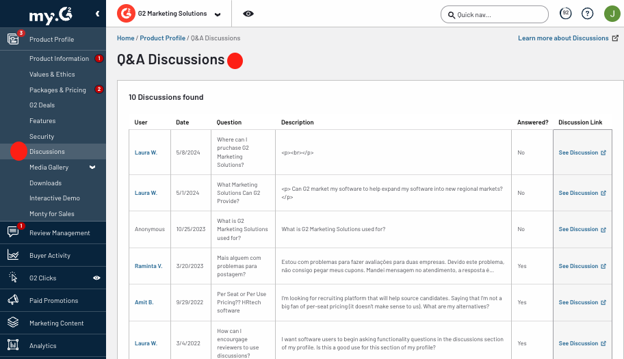
Task: Open Downloads in the sidebar
Action: pos(45,183)
